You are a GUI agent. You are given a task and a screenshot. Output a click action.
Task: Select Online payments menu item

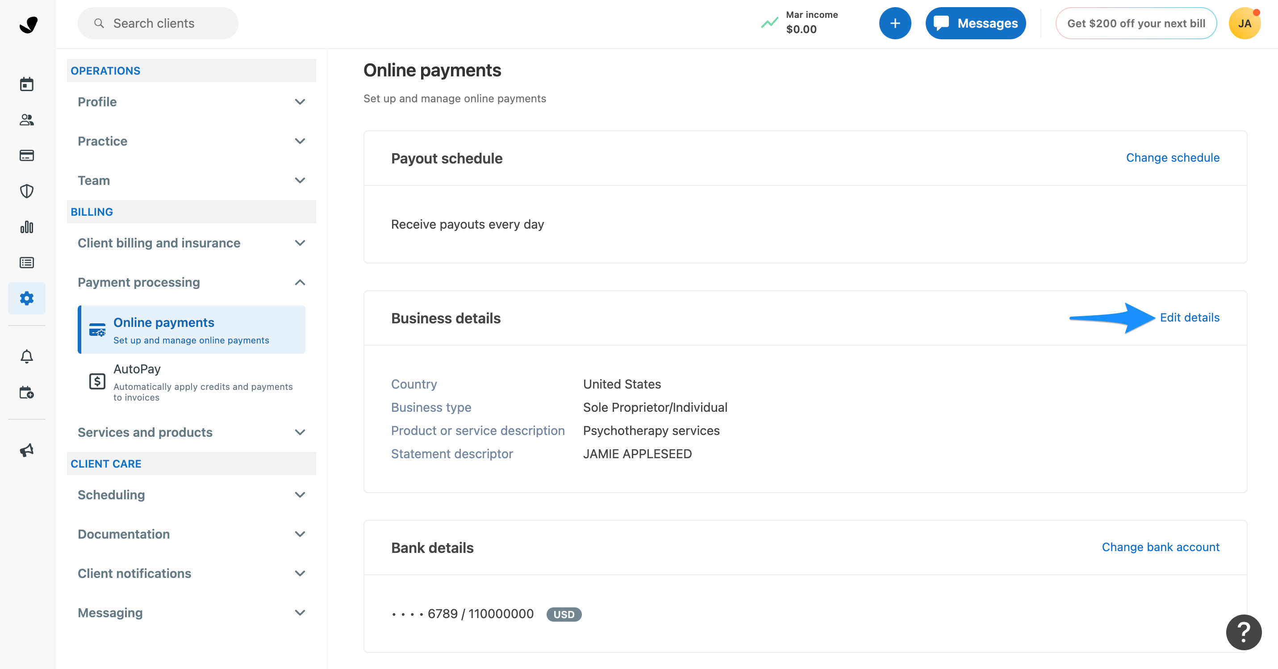pyautogui.click(x=192, y=330)
